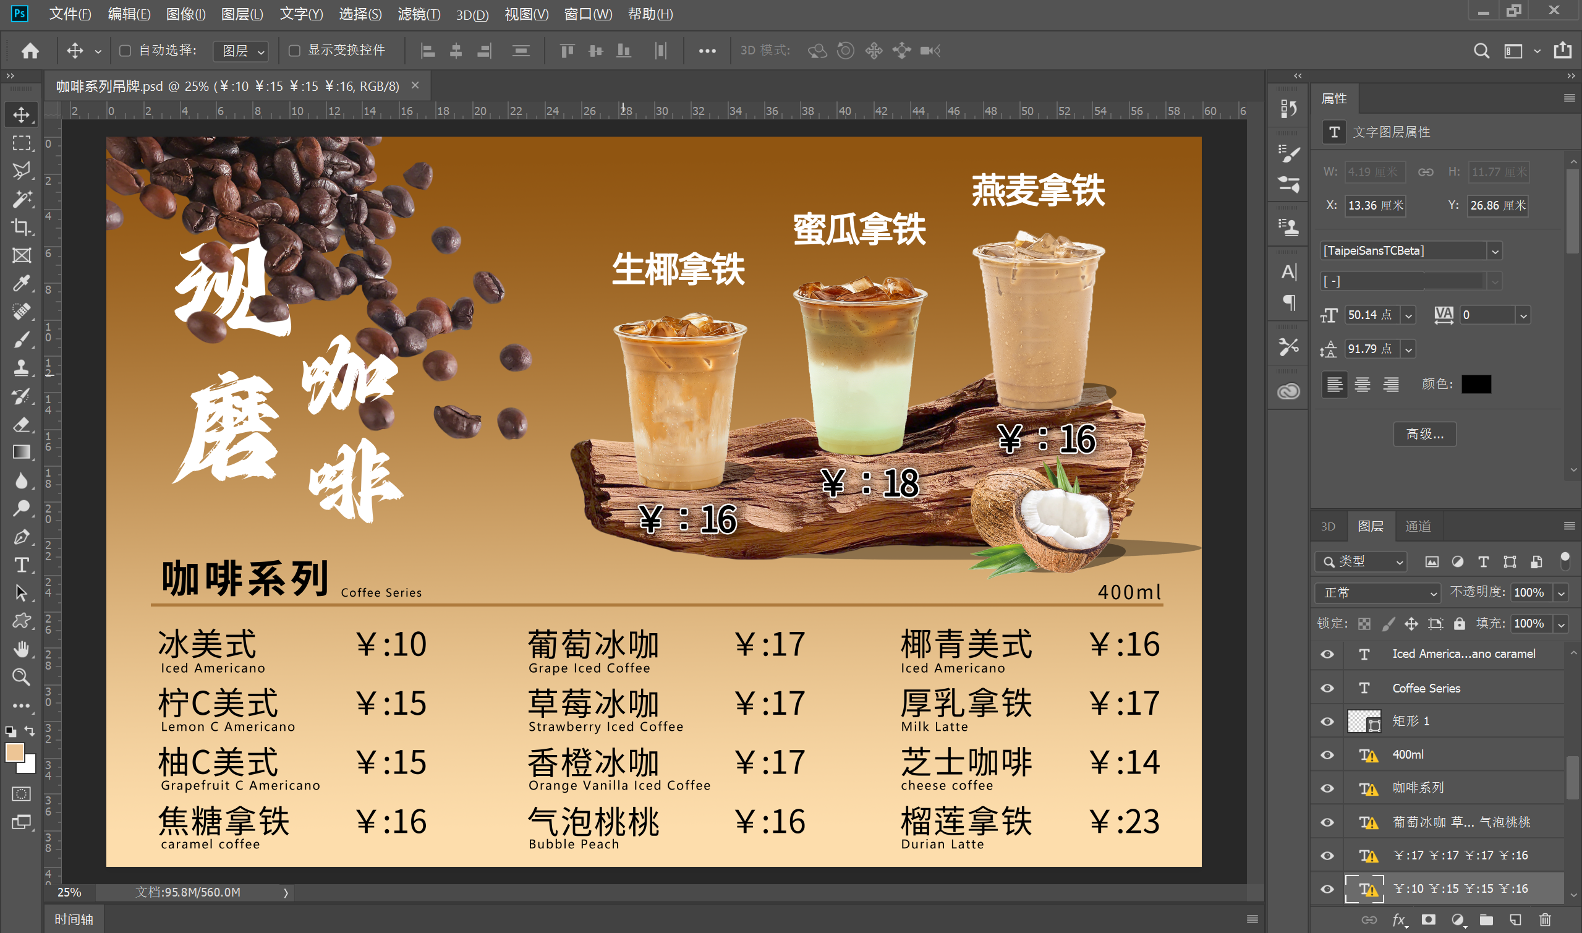Select the Zoom tool in toolbar
The image size is (1582, 933).
pos(22,677)
